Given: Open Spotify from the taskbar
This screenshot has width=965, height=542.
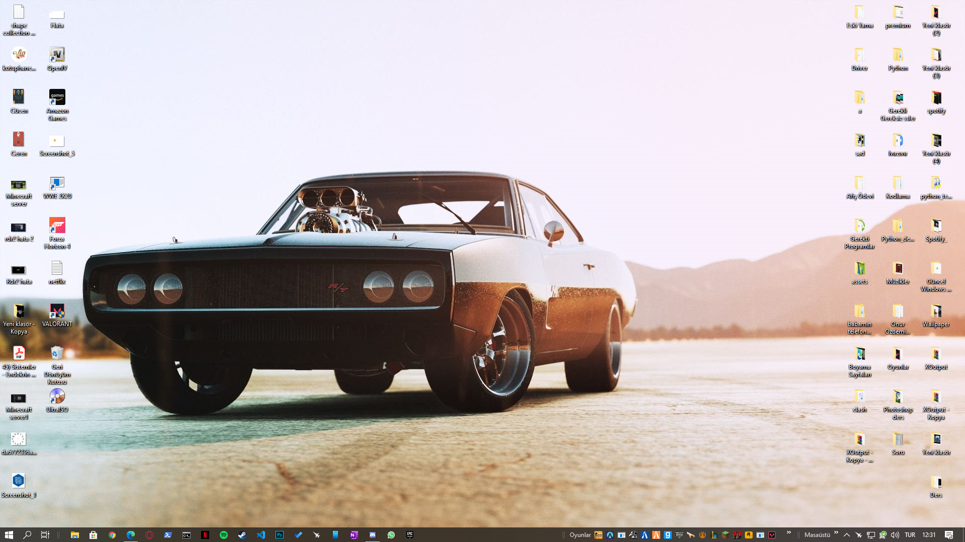Looking at the screenshot, I should (224, 534).
